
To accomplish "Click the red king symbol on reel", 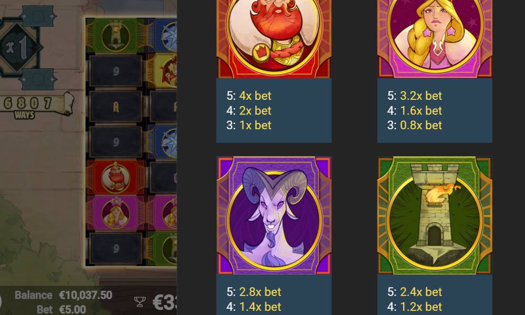I will point(115,177).
